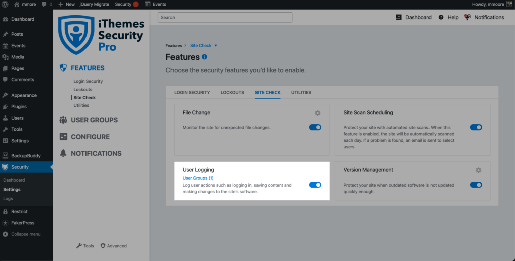
Task: Click into the Search field
Action: tap(225, 18)
